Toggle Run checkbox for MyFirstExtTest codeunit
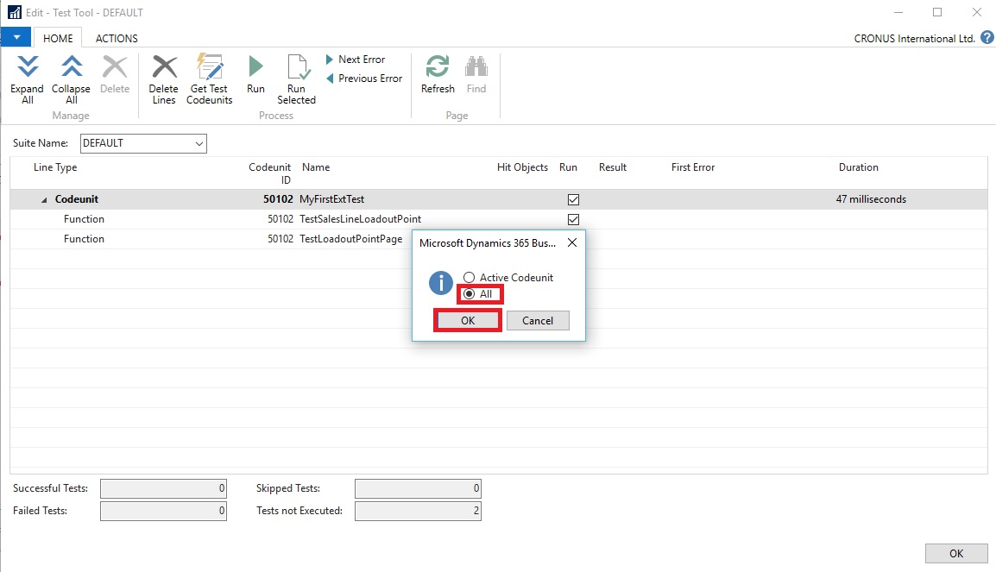The image size is (996, 572). [x=573, y=199]
